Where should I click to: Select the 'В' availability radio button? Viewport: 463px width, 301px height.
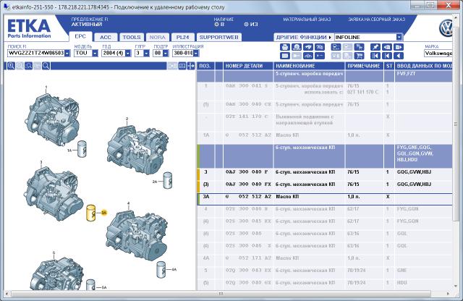pyautogui.click(x=216, y=25)
